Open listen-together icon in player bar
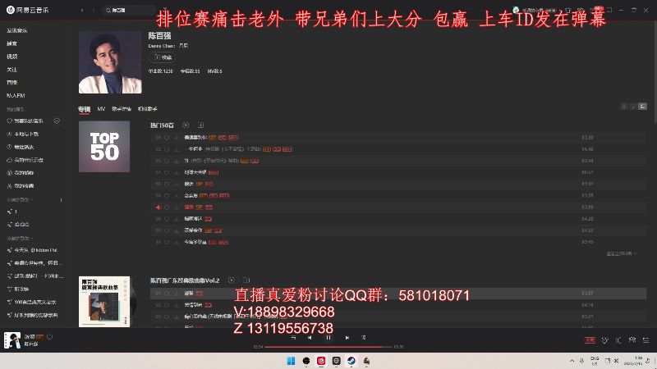657x369 pixels. 632,340
